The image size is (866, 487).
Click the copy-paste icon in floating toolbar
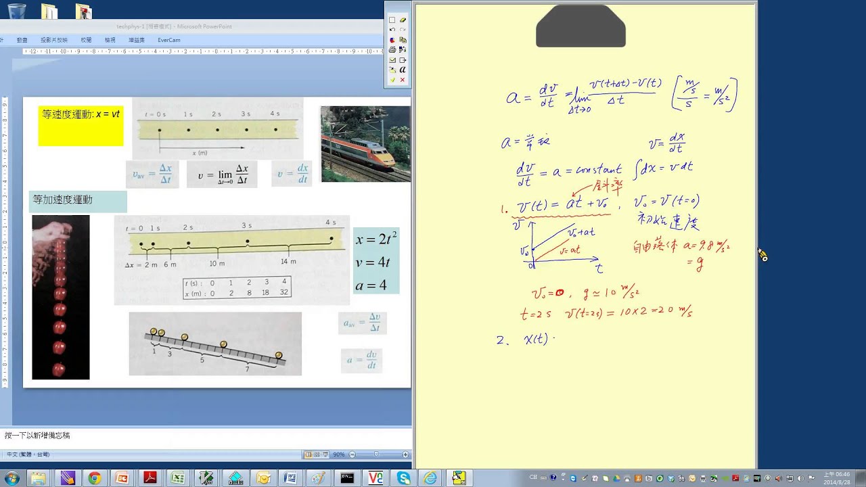[x=403, y=40]
